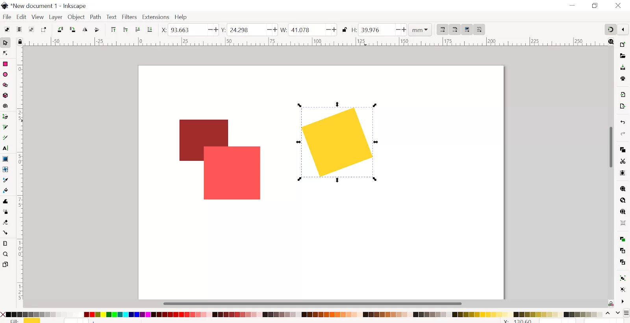Toggle selection in all layers button
Image resolution: width=630 pixels, height=323 pixels.
[19, 30]
